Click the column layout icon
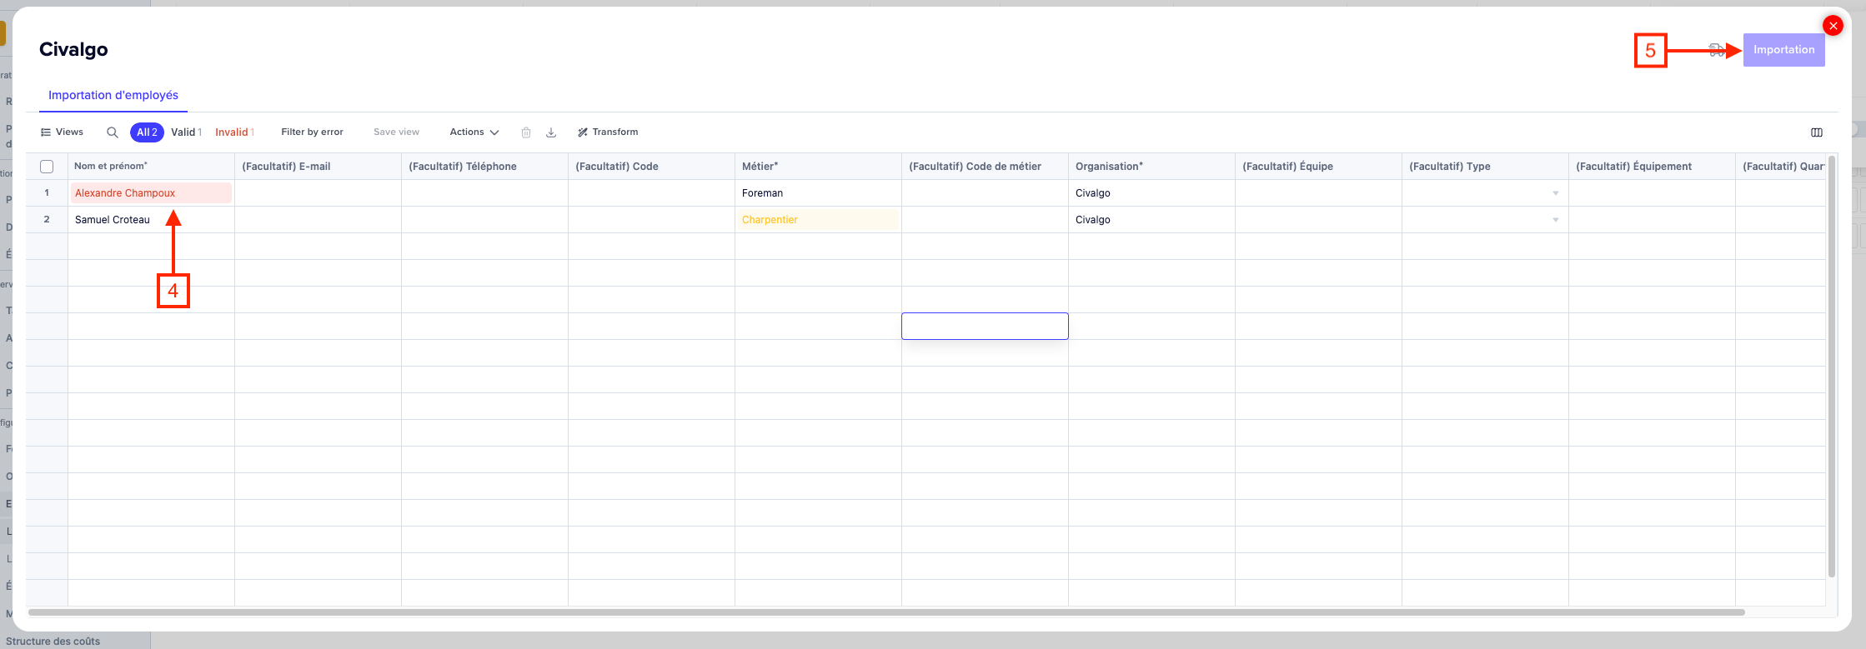 (x=1817, y=132)
